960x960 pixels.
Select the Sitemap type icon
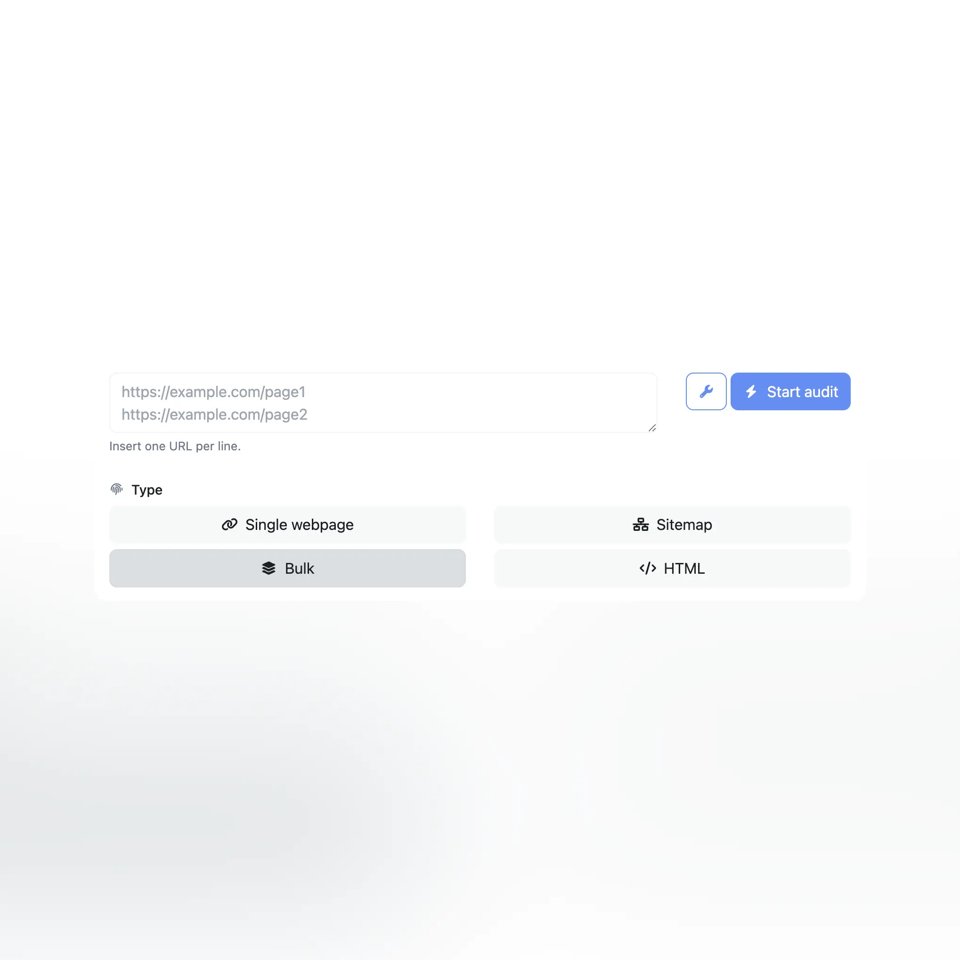point(640,525)
